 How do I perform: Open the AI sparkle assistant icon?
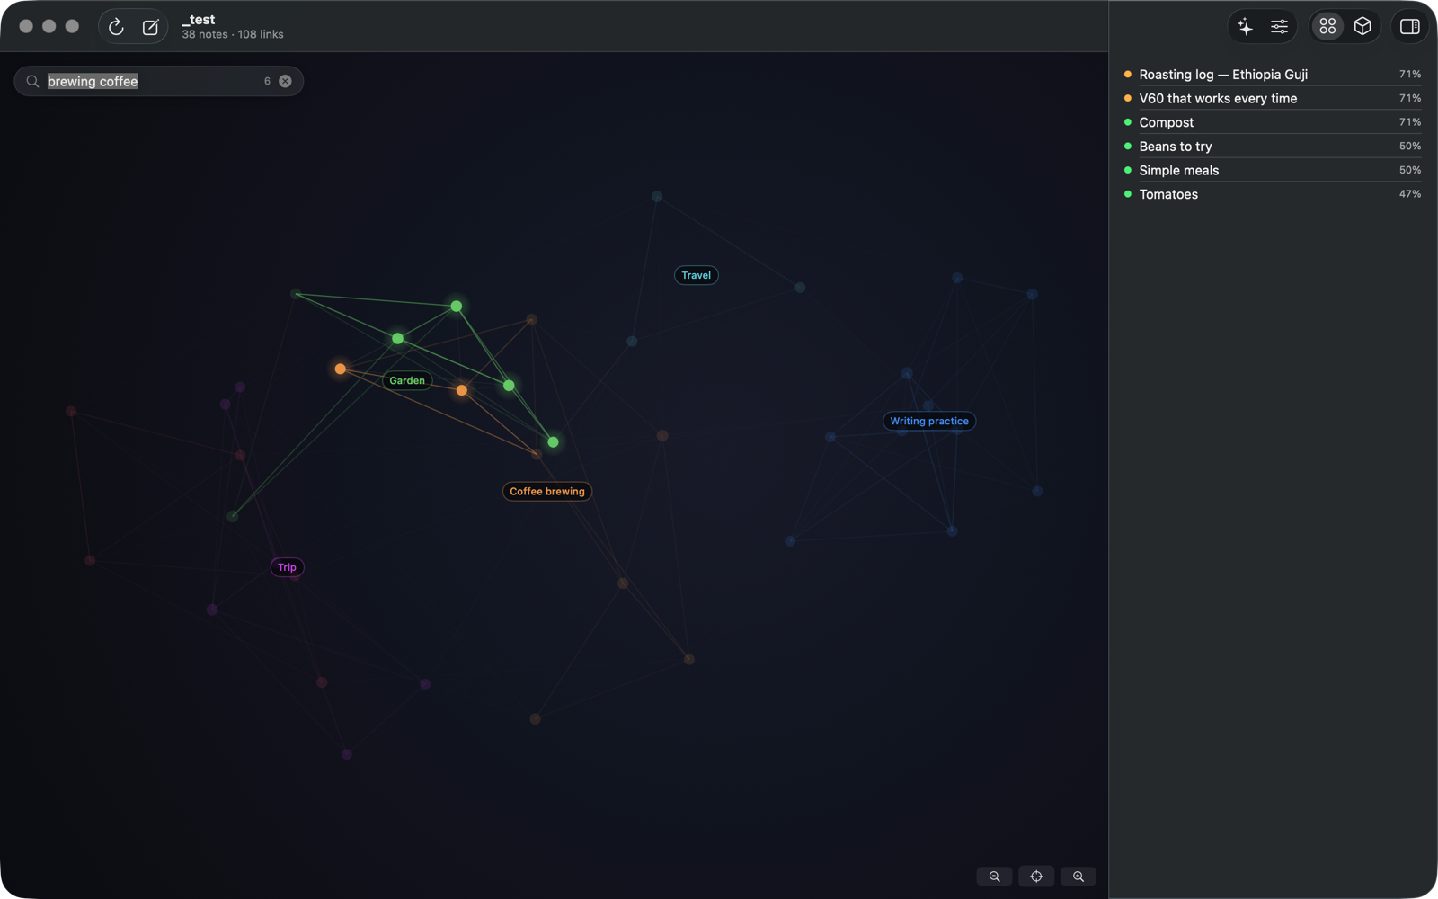point(1246,27)
